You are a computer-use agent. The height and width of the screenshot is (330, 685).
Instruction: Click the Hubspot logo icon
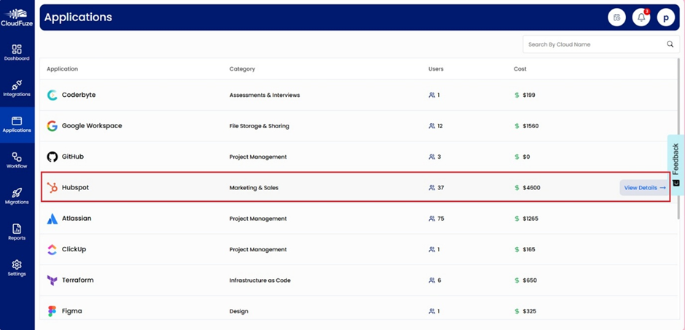tap(52, 188)
